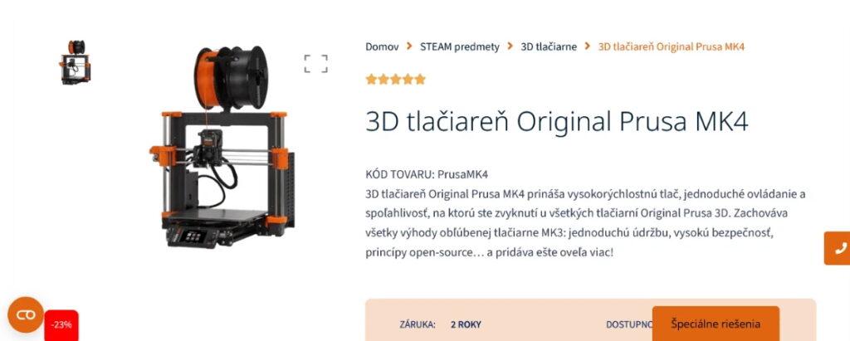Click the product title heading
Image resolution: width=850 pixels, height=341 pixels.
(557, 121)
